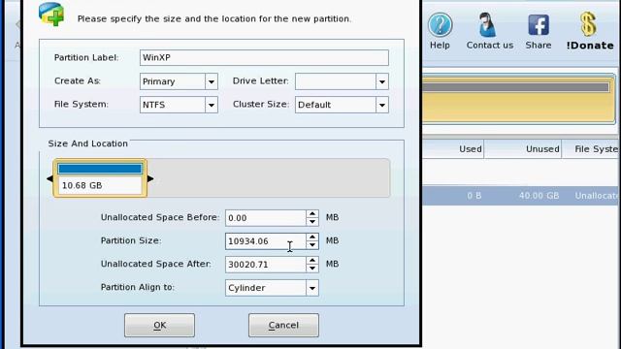Open the Create As Primary dropdown

[212, 81]
